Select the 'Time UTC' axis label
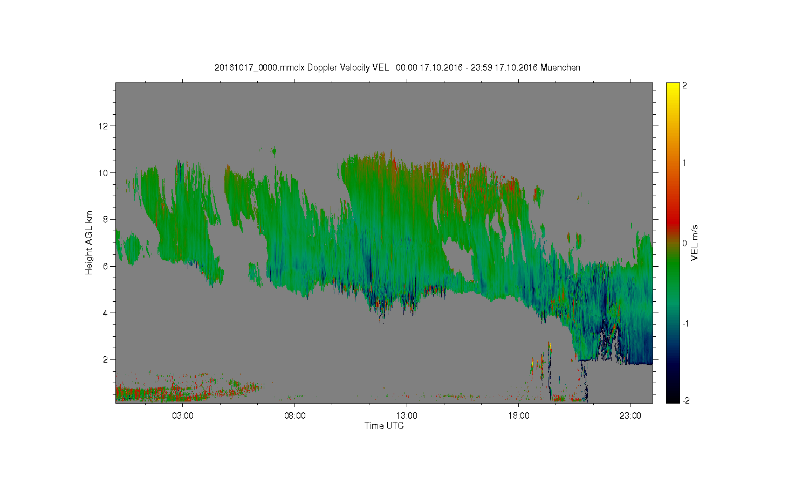The width and height of the screenshot is (809, 485). (384, 426)
